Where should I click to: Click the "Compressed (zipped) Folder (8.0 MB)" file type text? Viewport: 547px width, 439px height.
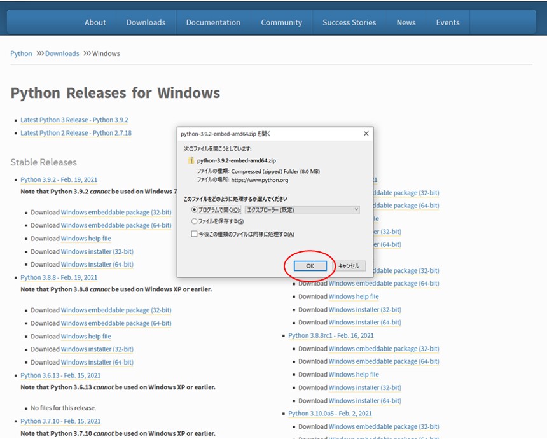click(275, 171)
